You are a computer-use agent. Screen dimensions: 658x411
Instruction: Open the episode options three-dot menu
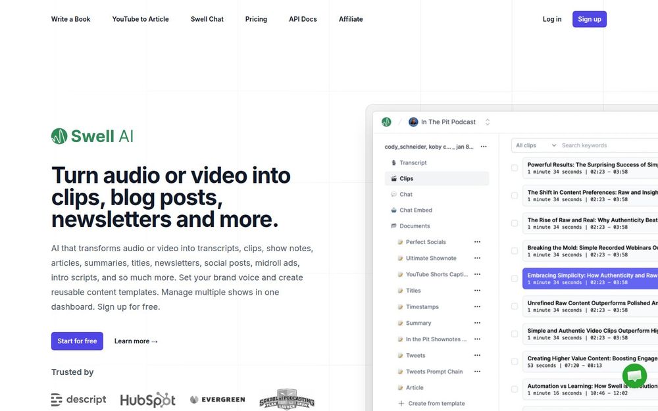484,147
